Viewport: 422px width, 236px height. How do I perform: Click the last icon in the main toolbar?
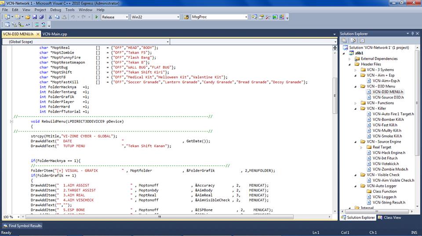pos(281,17)
